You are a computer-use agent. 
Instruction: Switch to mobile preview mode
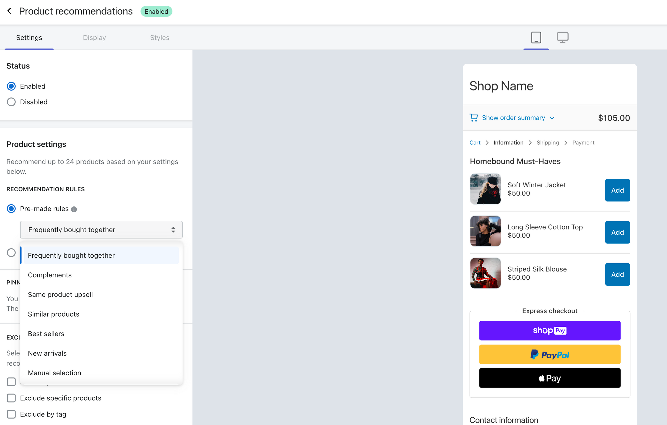536,37
